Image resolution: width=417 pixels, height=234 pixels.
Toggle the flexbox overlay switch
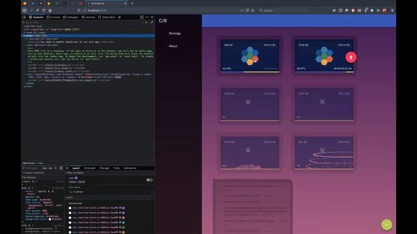[x=149, y=180]
